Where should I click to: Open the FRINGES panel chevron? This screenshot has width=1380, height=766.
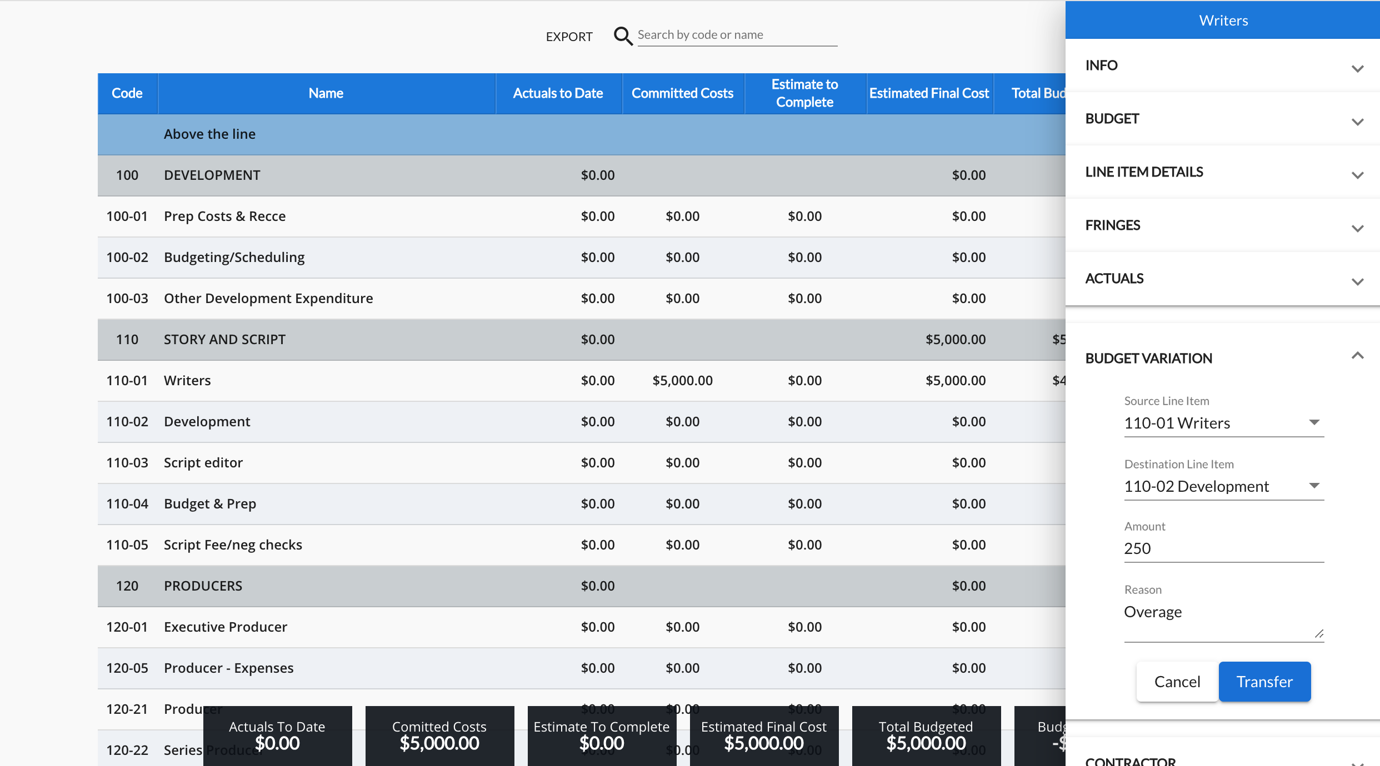coord(1357,228)
